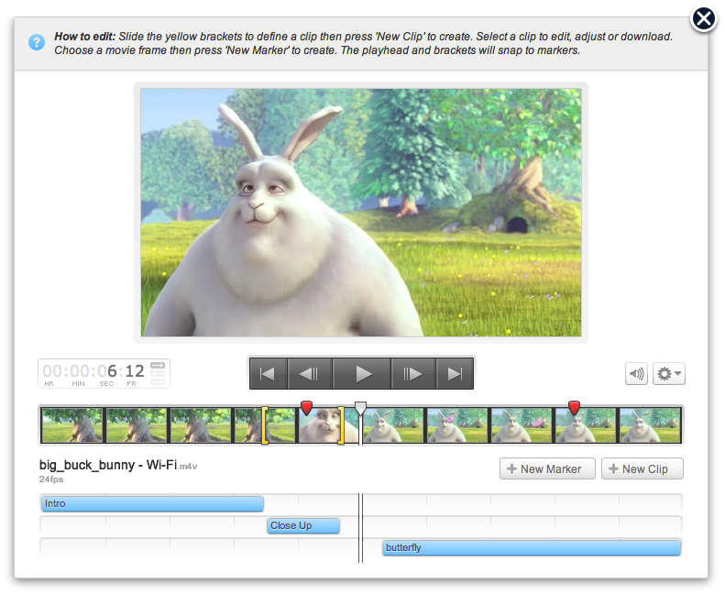Click the video preview frame
The image size is (725, 595).
tap(361, 213)
